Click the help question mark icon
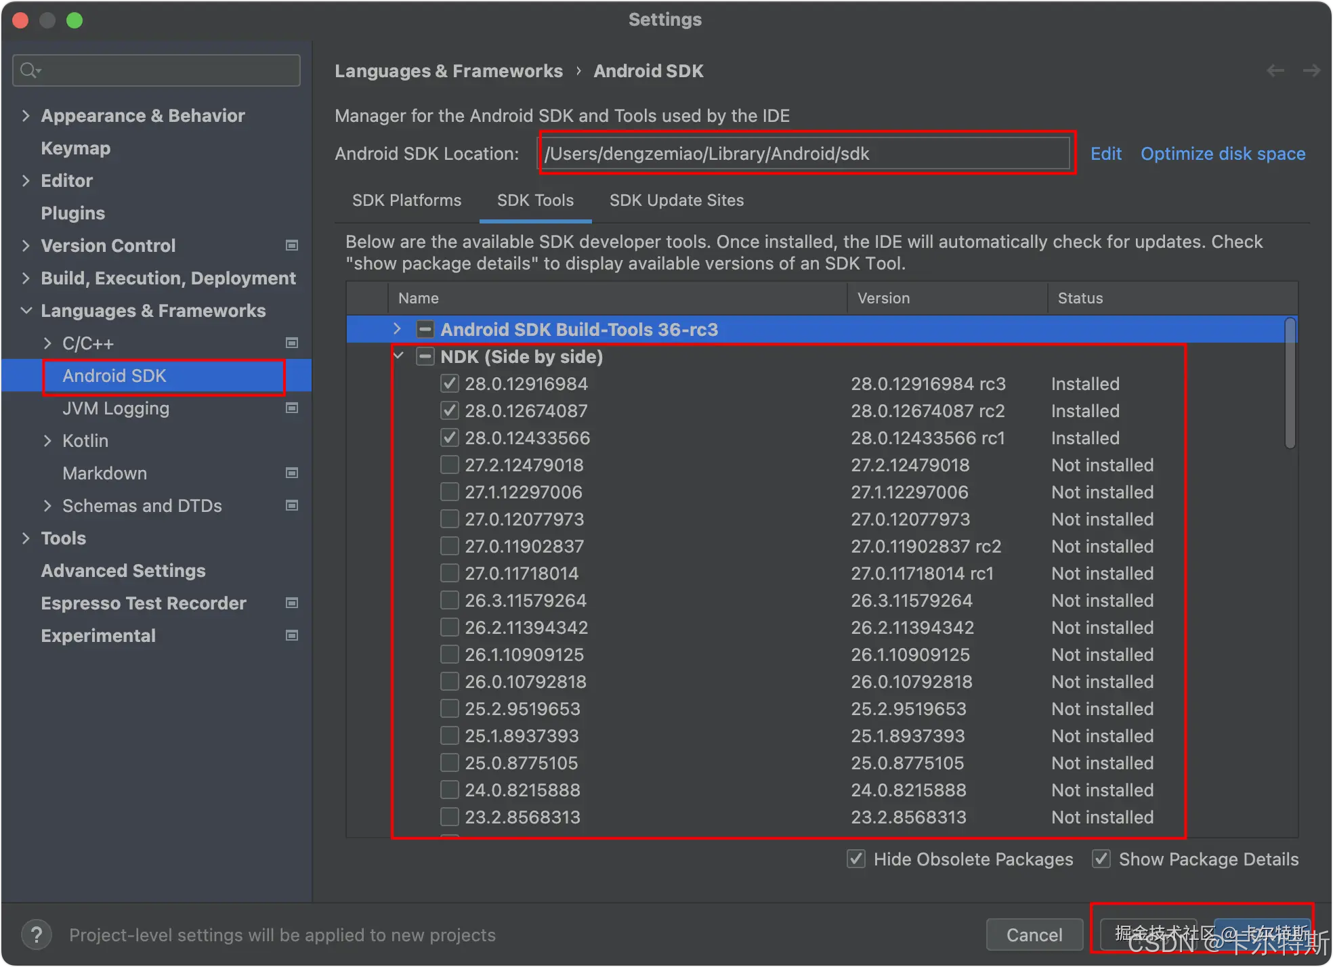 pyautogui.click(x=37, y=934)
